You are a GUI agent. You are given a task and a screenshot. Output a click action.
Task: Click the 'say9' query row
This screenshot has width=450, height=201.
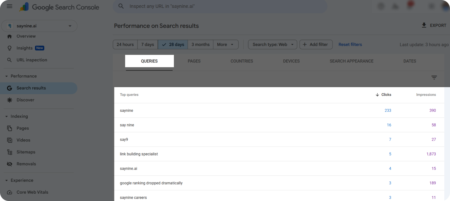[279, 139]
